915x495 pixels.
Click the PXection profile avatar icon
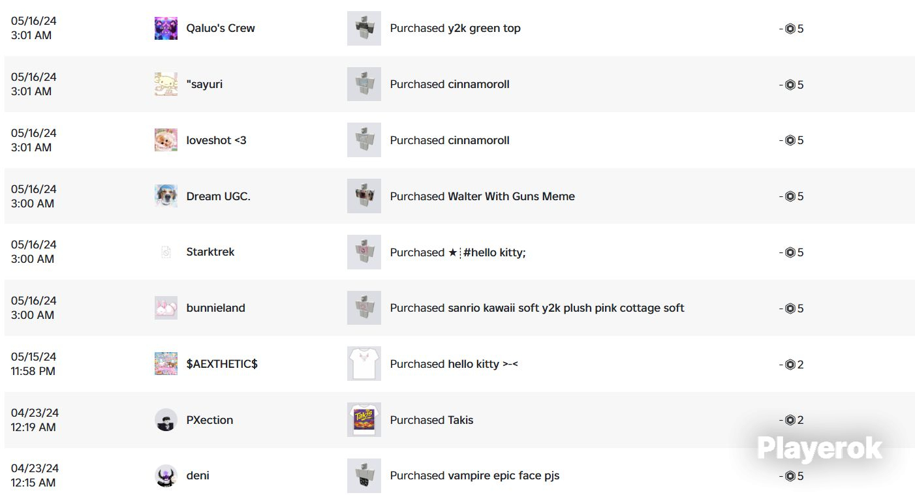pyautogui.click(x=166, y=420)
